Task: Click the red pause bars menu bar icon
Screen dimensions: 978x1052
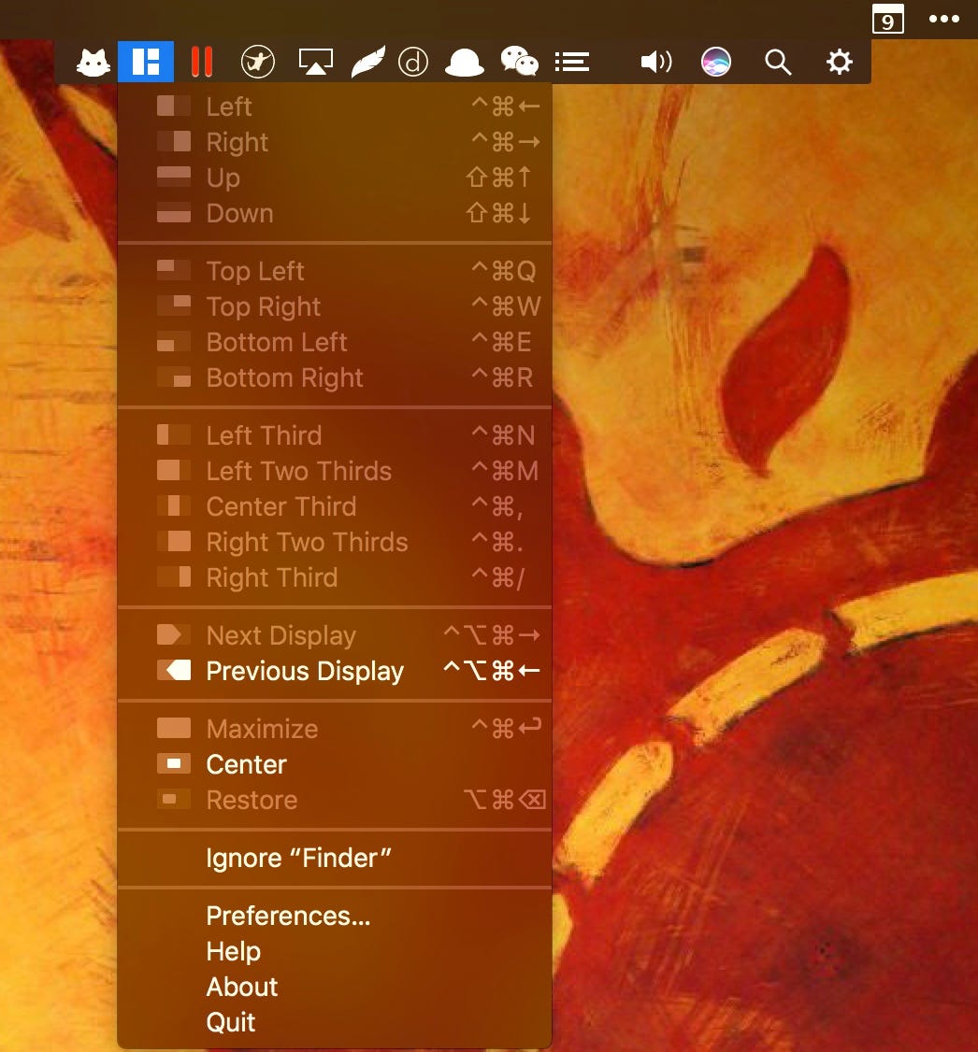Action: [201, 62]
